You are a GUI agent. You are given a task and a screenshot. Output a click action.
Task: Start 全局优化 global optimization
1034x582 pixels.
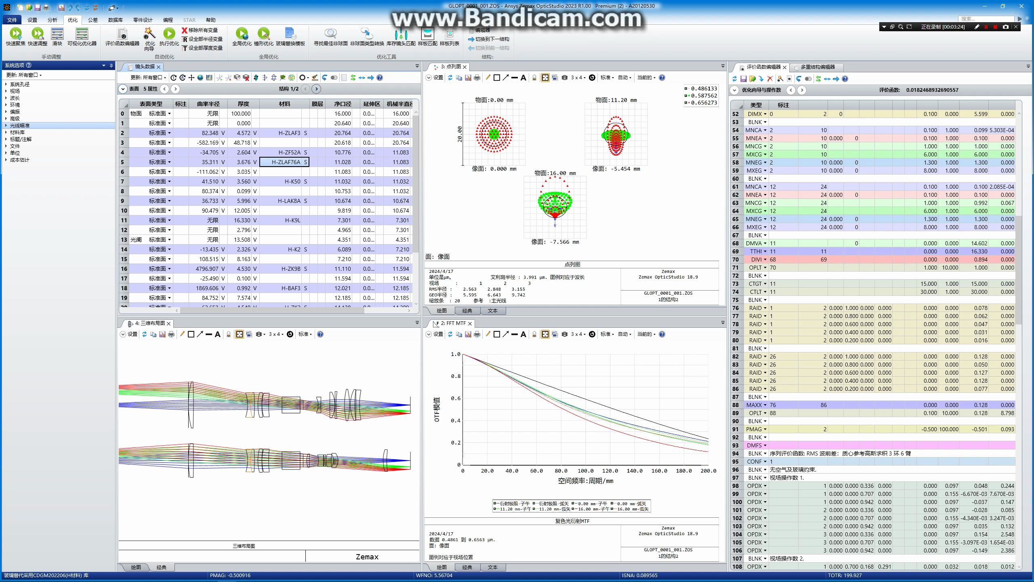pyautogui.click(x=242, y=34)
